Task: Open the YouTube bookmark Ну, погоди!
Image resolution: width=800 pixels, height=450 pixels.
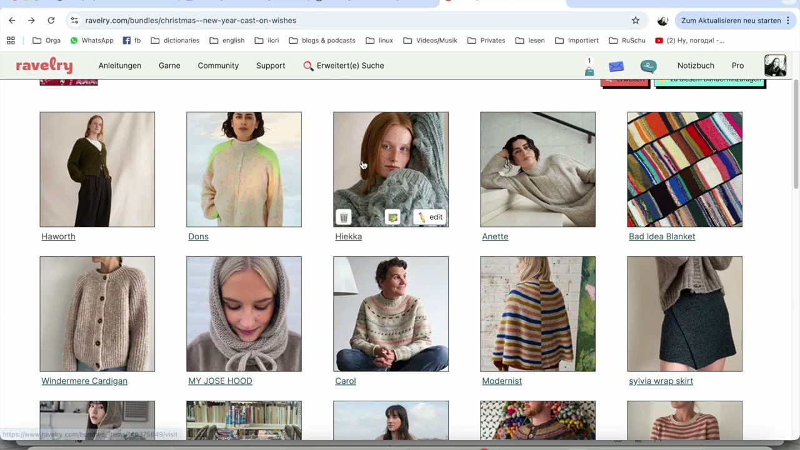Action: [x=689, y=41]
